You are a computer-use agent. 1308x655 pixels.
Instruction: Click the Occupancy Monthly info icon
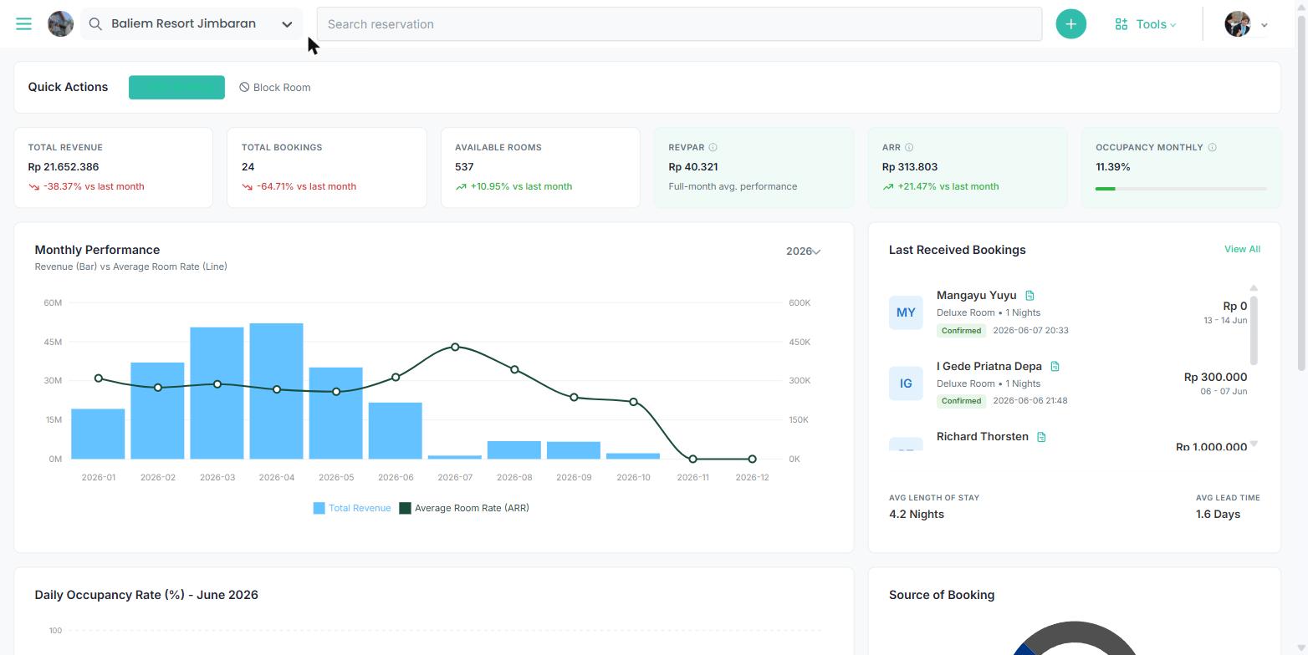pos(1212,147)
